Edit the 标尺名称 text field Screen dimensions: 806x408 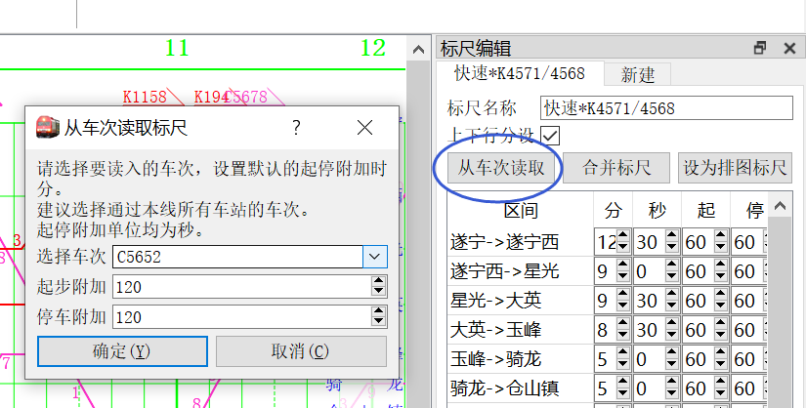[666, 108]
